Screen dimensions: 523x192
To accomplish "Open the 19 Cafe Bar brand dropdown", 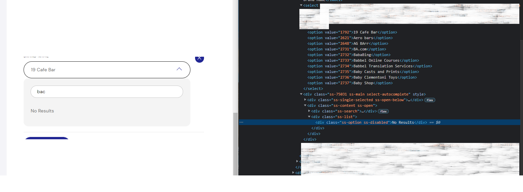I will (107, 70).
